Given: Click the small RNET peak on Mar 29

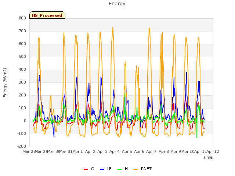Looking at the screenshot, I should (51, 96).
